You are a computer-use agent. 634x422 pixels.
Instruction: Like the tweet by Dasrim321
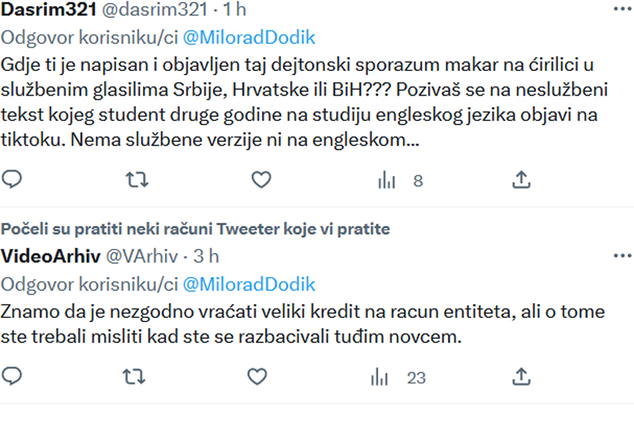click(x=261, y=180)
